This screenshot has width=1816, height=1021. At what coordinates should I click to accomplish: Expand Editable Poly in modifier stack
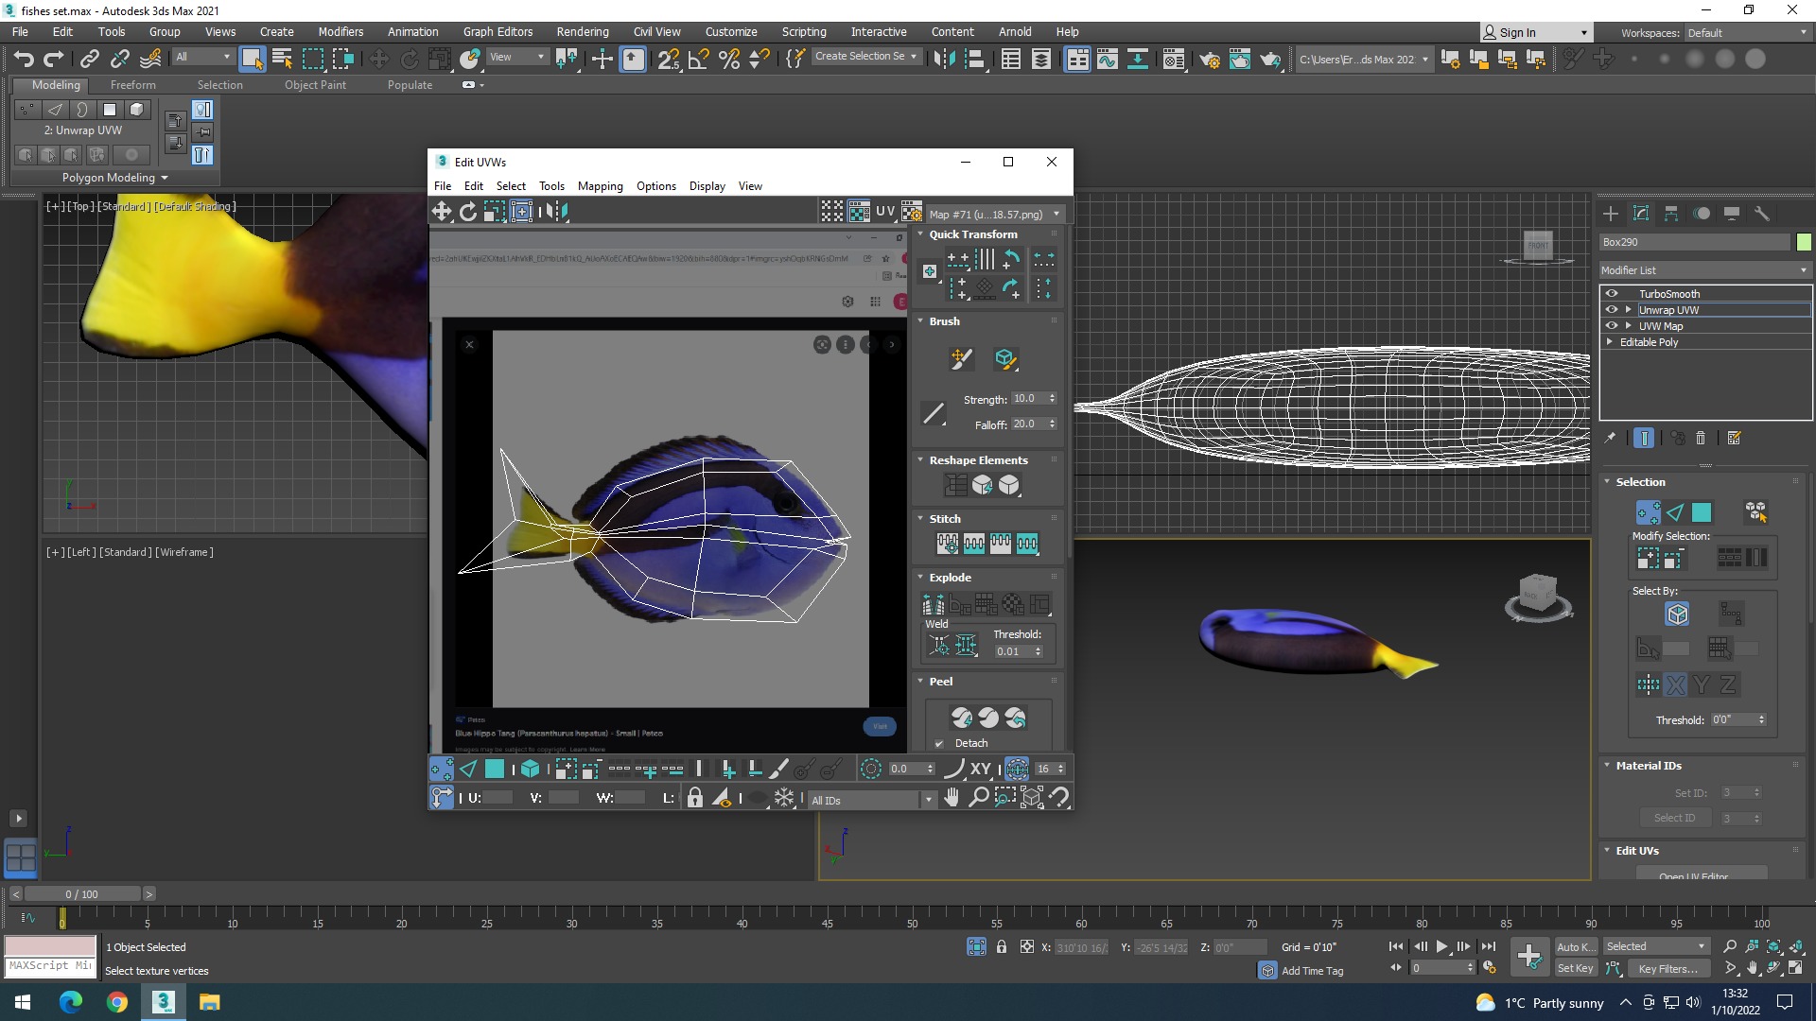tap(1610, 342)
